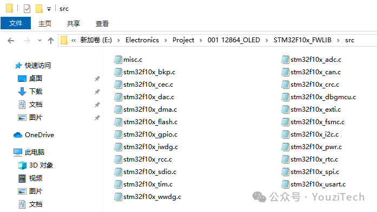The image size is (377, 212).
Task: Open the 文件 menu tab
Action: (16, 23)
